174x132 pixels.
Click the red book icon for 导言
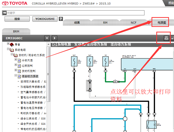(x=12, y=45)
